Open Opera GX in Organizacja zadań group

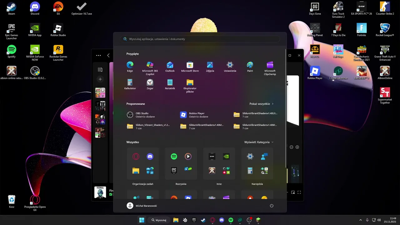tap(136, 157)
